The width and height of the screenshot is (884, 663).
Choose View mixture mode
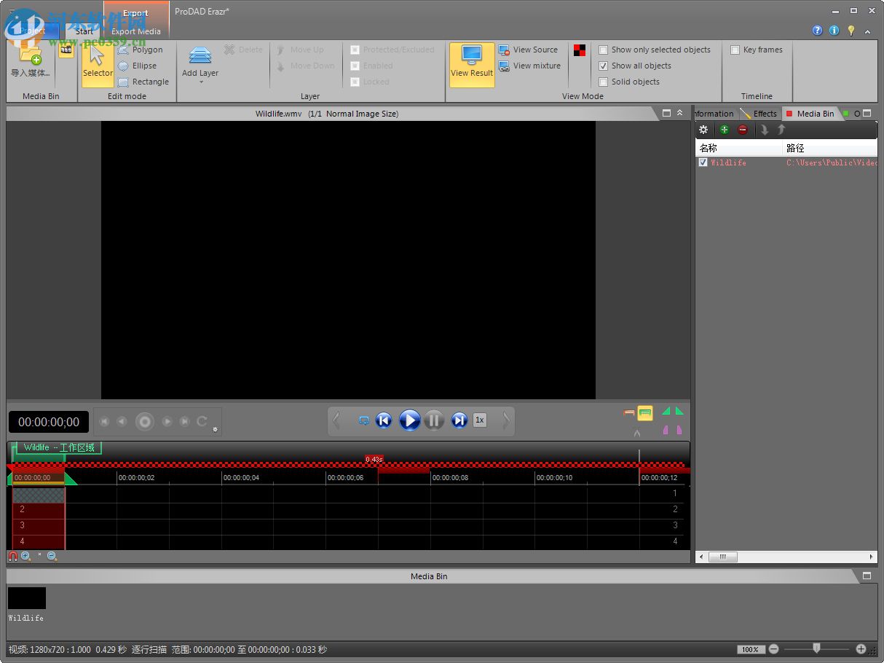529,66
